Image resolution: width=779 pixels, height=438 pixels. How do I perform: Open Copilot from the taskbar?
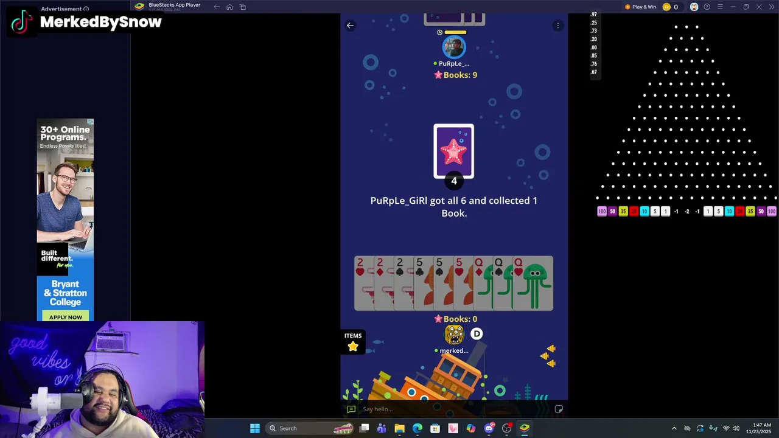[x=471, y=428]
